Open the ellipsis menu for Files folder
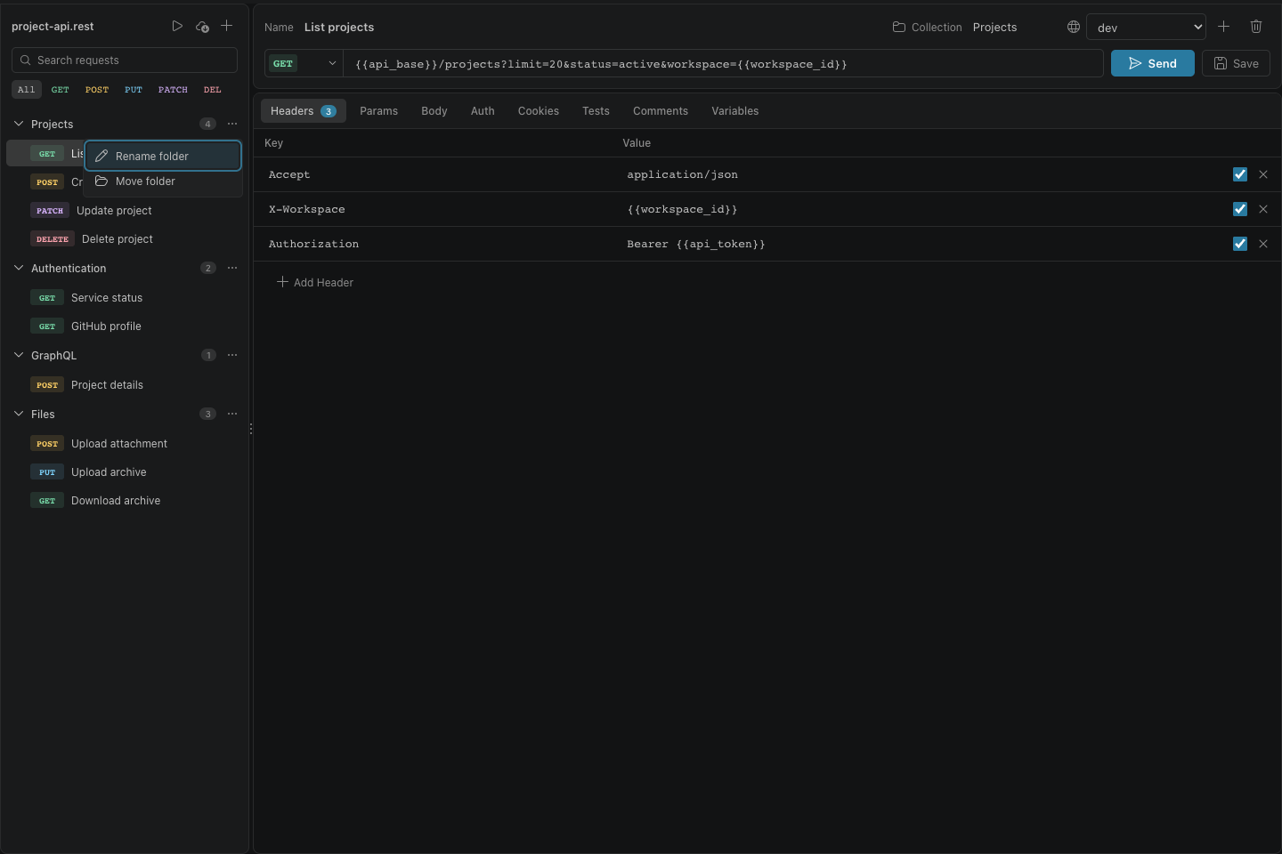This screenshot has width=1282, height=854. pos(232,414)
